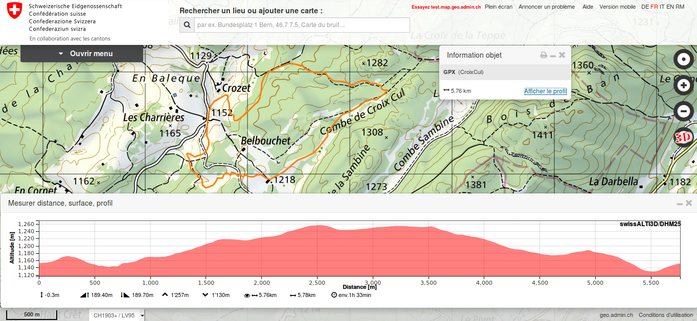697x321 pixels.
Task: Open the test.map.geo.admin.ch link
Action: 446,7
